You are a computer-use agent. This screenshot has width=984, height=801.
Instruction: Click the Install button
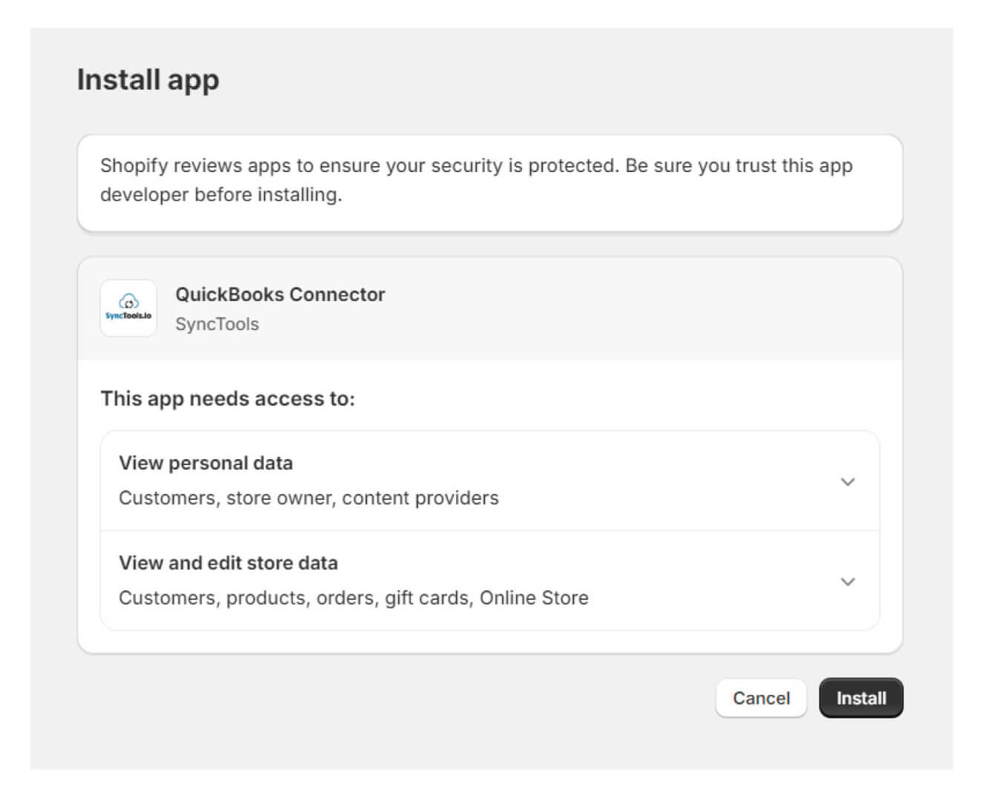pyautogui.click(x=861, y=698)
